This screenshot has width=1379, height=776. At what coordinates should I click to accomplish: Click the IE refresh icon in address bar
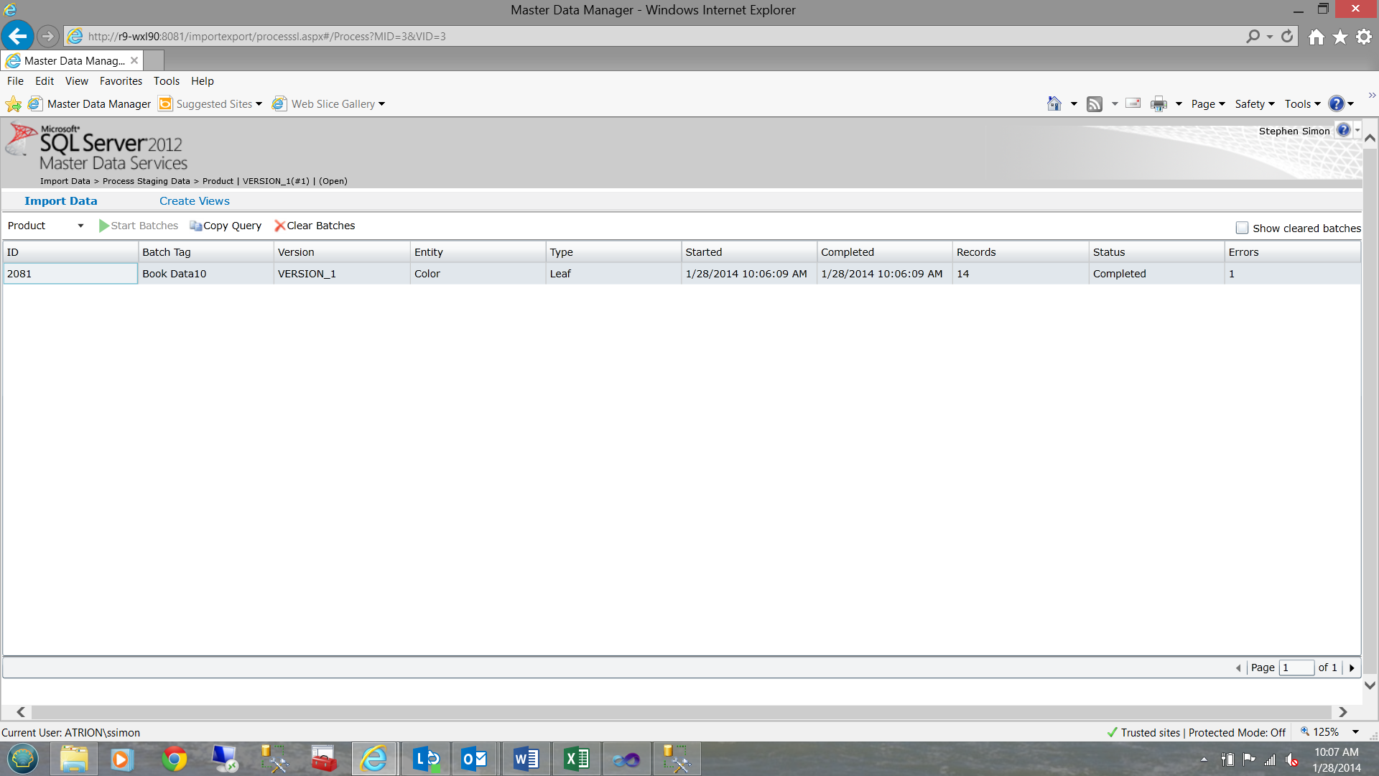tap(1287, 36)
